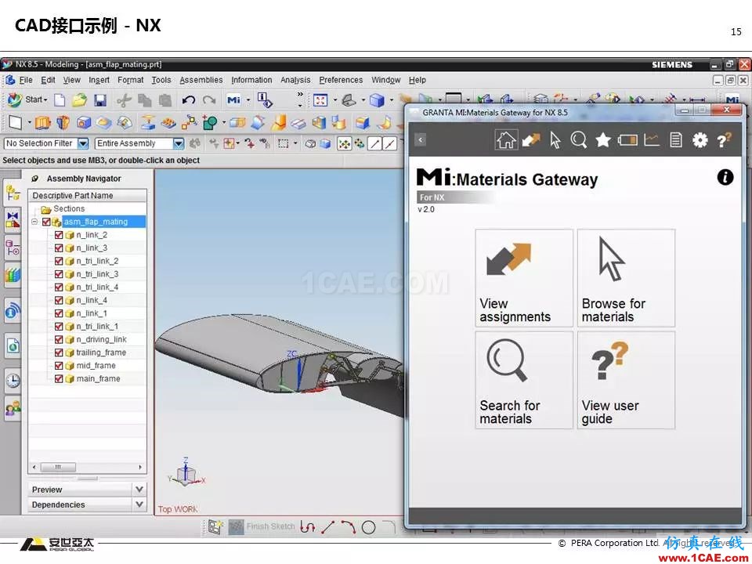Screen dimensions: 752x564
Task: Click the Mi materials toolbar icon
Action: pos(233,99)
